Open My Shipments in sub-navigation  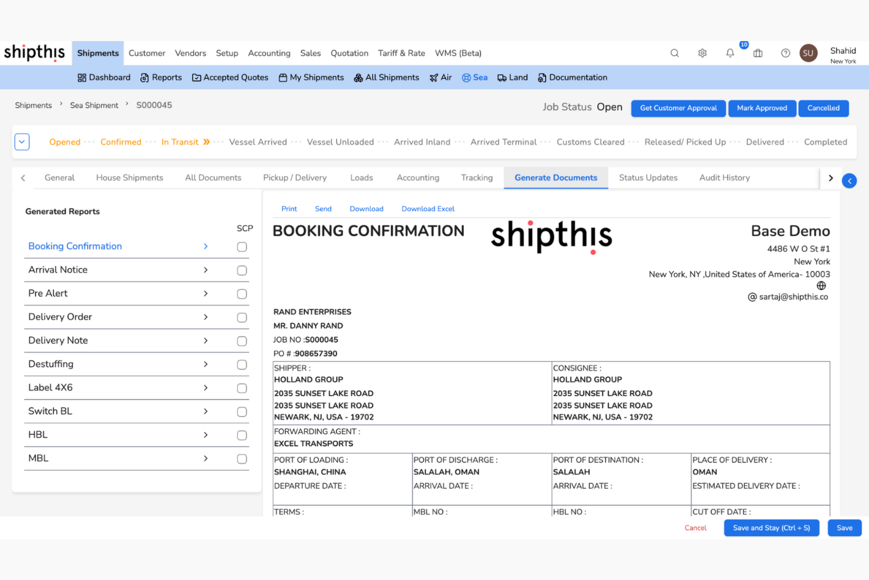311,78
